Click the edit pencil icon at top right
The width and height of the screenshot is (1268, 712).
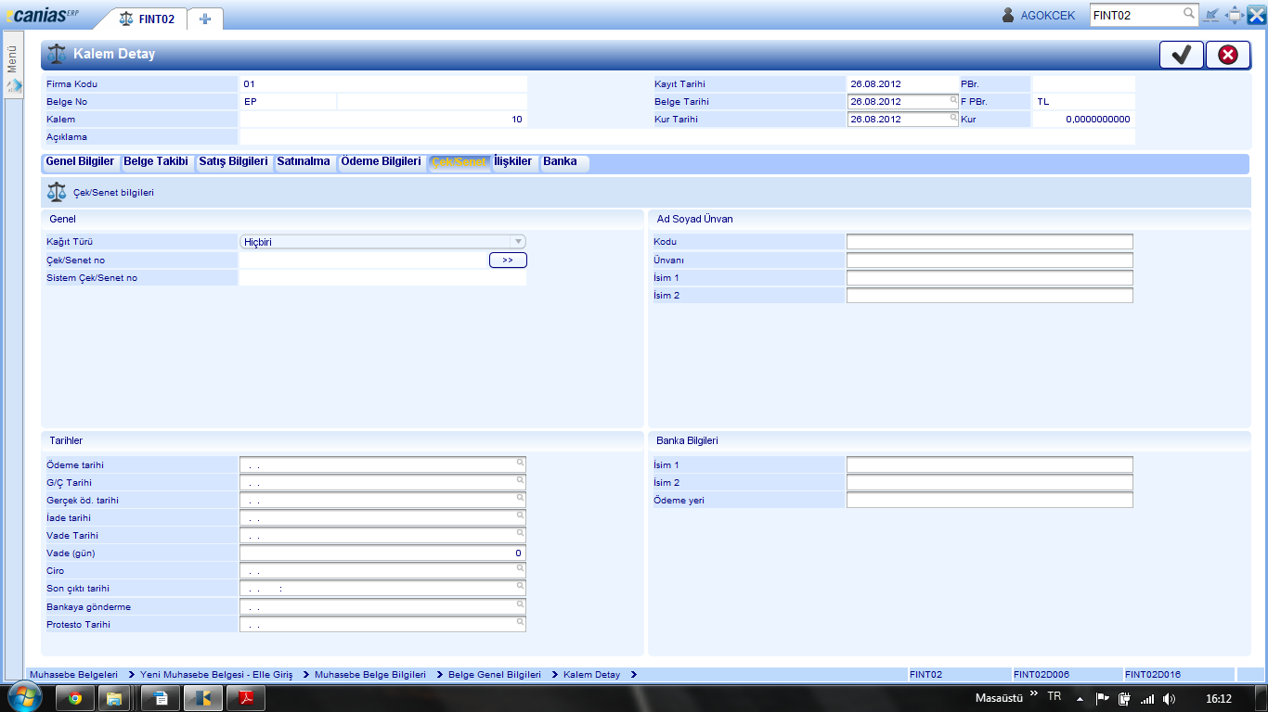(1211, 15)
